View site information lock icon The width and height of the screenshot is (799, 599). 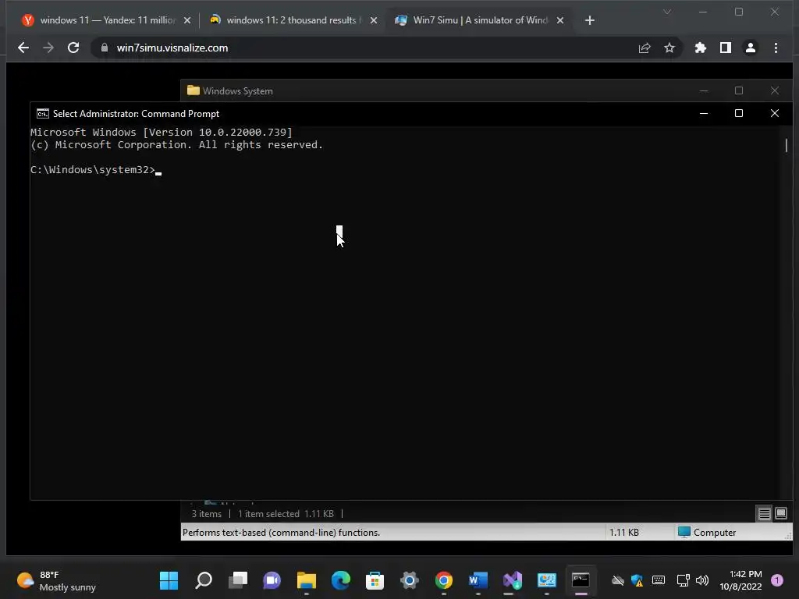click(105, 48)
